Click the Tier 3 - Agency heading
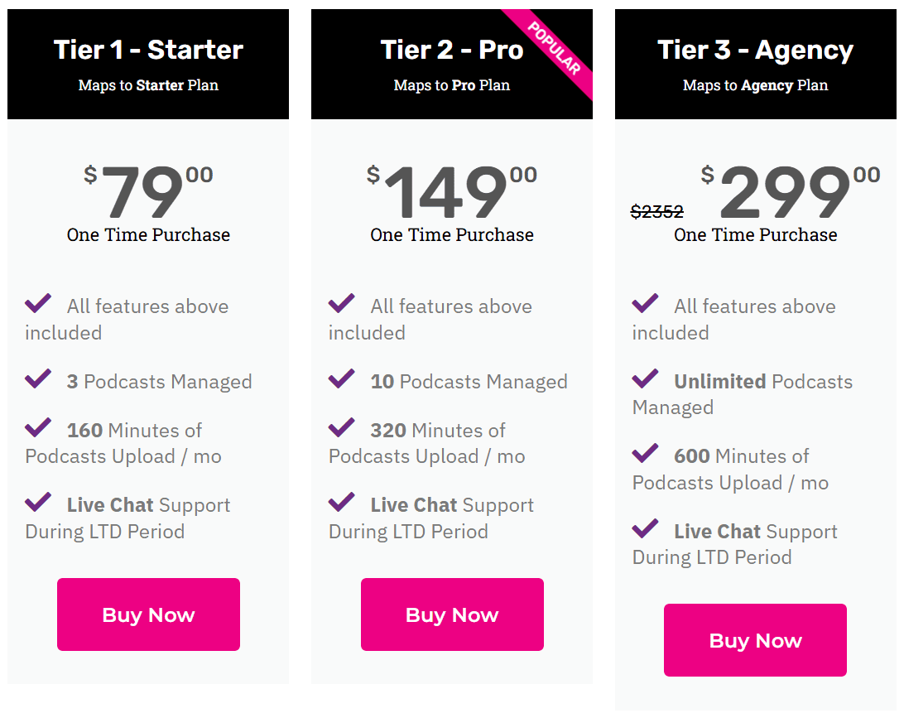Image resolution: width=904 pixels, height=718 pixels. pyautogui.click(x=755, y=51)
